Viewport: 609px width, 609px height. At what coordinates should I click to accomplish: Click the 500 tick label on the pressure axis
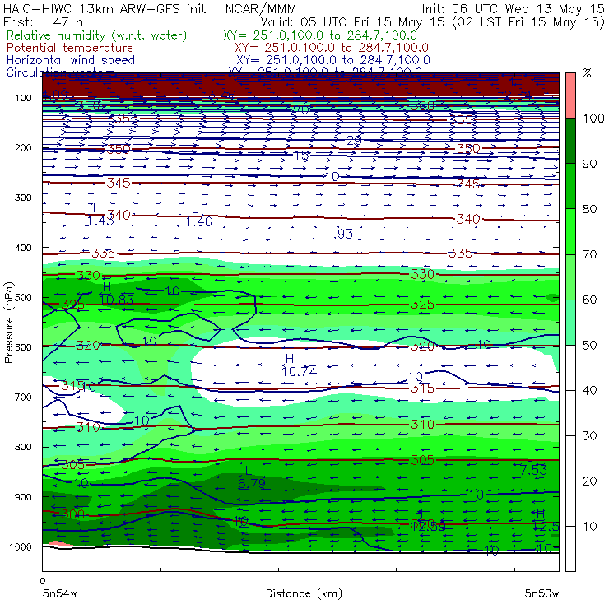23,298
